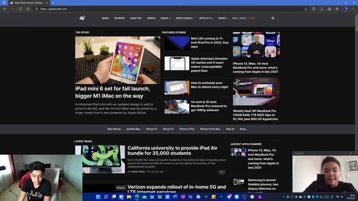
Task: Open the NEWS menu item
Action: [105, 18]
